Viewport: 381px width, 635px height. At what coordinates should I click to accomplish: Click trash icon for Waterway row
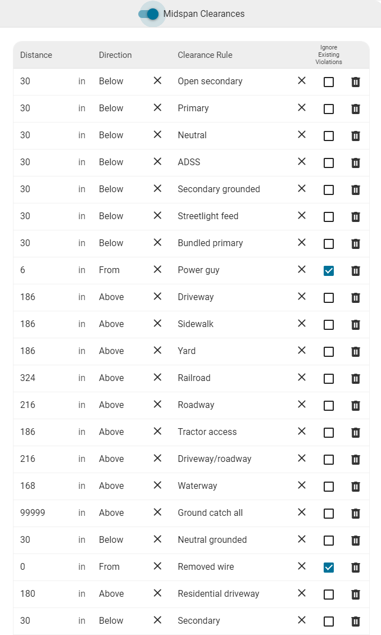click(x=356, y=487)
